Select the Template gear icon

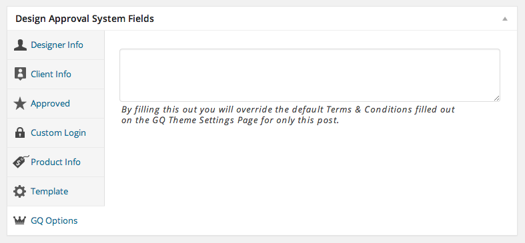pyautogui.click(x=20, y=192)
